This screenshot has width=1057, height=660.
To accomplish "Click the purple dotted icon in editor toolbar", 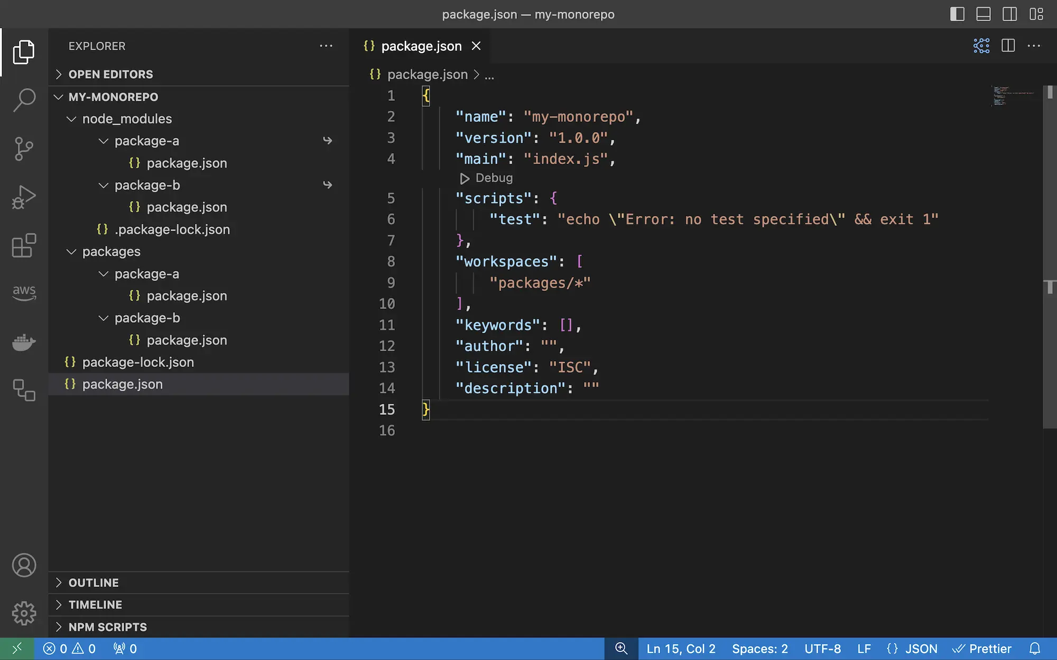I will pos(981,46).
